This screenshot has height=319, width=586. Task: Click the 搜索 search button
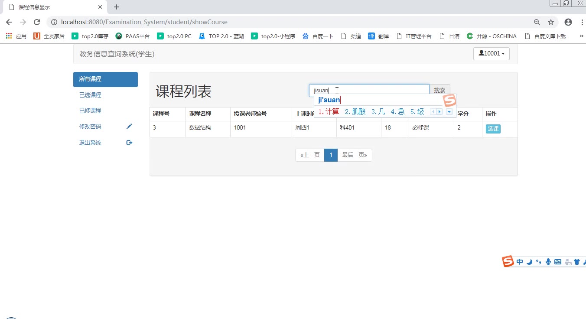click(439, 90)
